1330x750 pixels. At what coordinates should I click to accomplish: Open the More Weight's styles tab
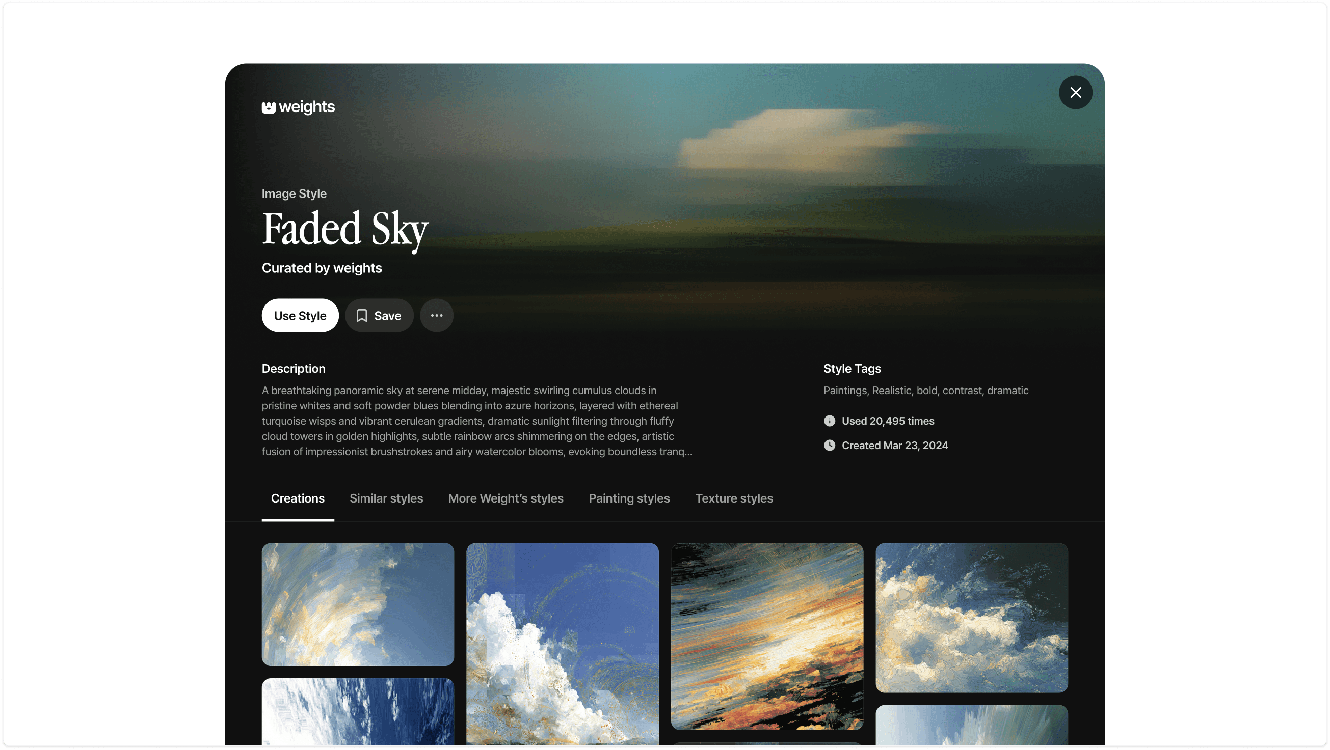coord(506,498)
